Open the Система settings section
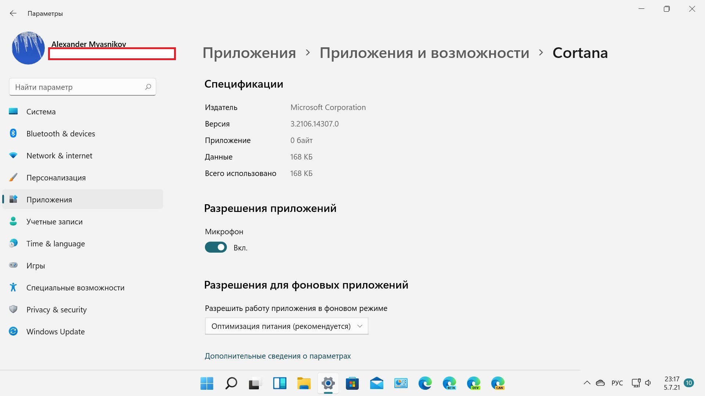This screenshot has width=705, height=396. (83, 111)
